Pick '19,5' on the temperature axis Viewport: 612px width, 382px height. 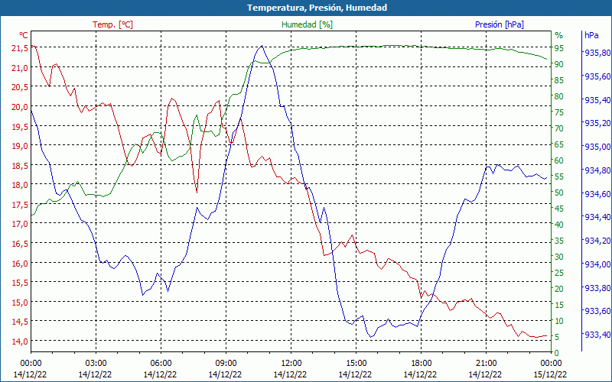(x=21, y=126)
